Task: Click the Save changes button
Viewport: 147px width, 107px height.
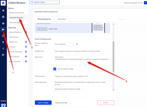Action: [x=43, y=103]
